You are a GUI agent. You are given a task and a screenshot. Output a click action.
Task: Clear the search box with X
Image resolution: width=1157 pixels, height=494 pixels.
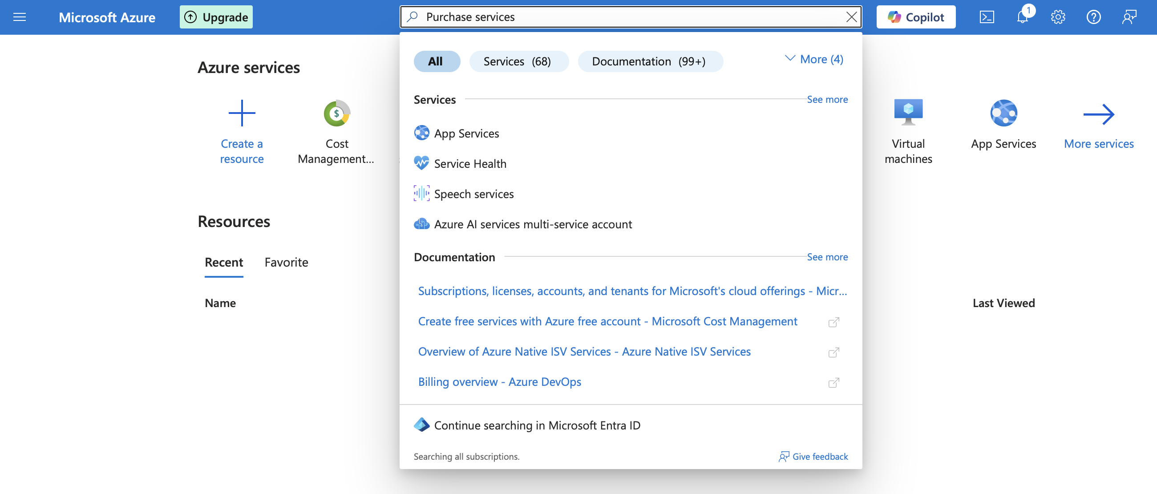point(851,17)
